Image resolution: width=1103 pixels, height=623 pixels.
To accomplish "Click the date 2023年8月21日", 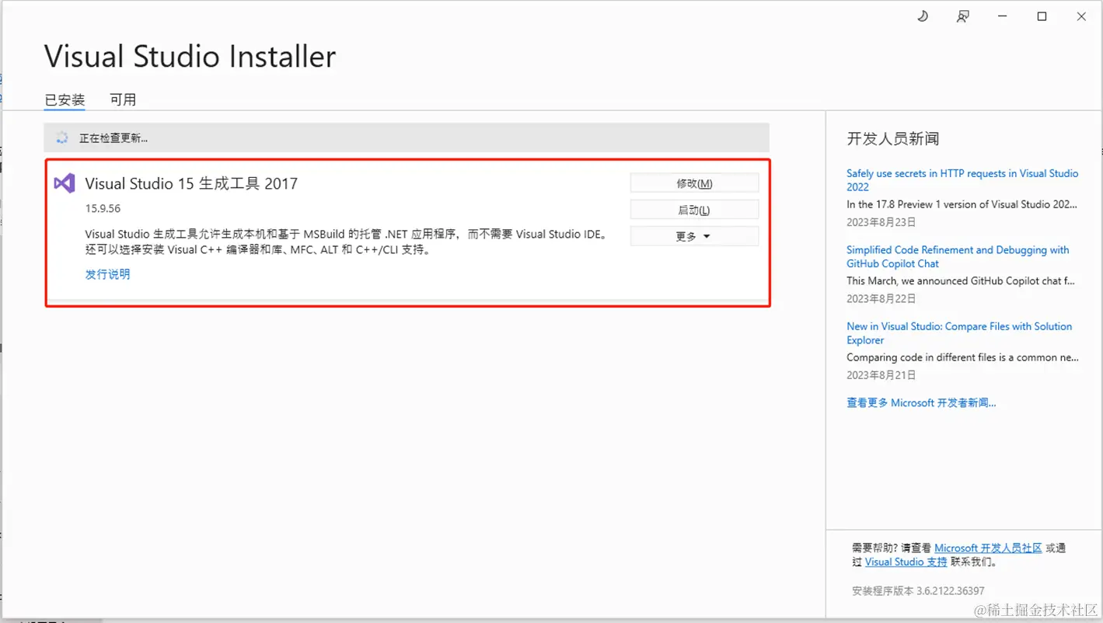I will click(881, 375).
